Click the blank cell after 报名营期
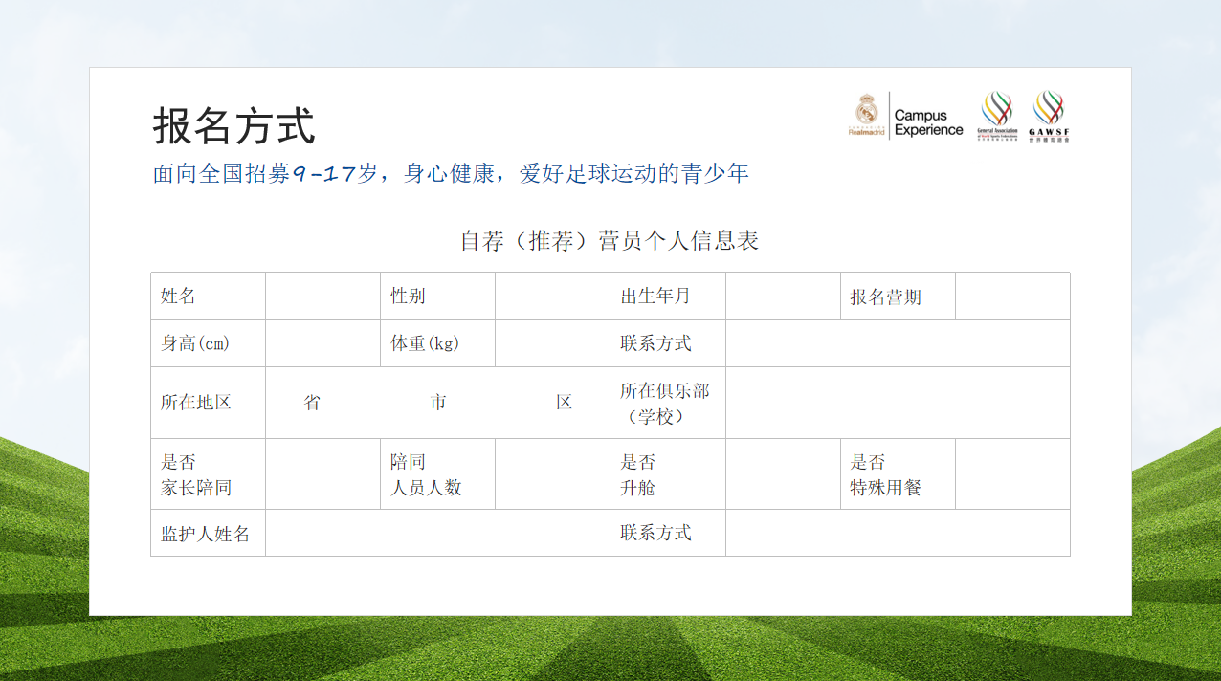The width and height of the screenshot is (1221, 681). (x=1012, y=297)
